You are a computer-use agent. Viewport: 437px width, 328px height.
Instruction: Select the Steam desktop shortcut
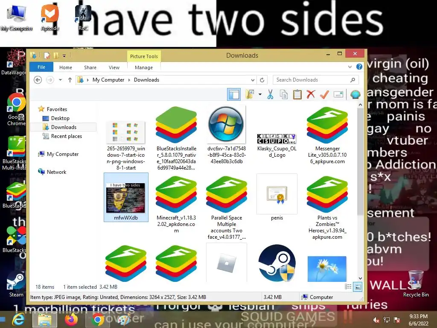(x=16, y=284)
